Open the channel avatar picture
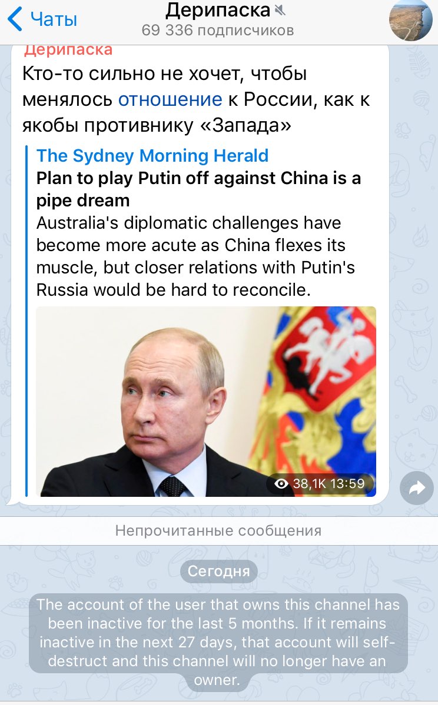Viewport: 438px width, 705px height. pyautogui.click(x=410, y=19)
